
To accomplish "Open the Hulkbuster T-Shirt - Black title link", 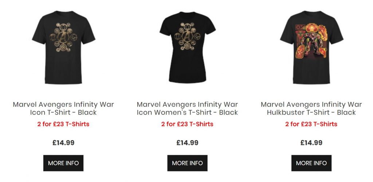I will tap(311, 108).
